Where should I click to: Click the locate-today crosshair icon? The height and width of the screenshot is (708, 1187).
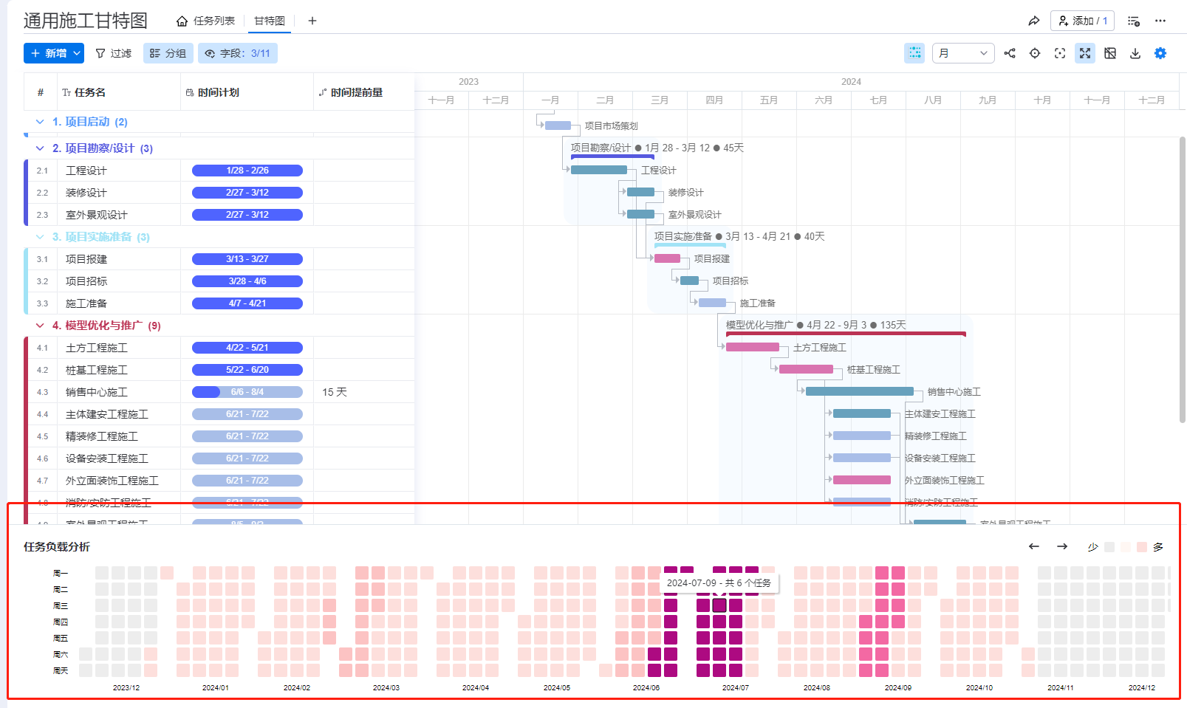click(1035, 53)
